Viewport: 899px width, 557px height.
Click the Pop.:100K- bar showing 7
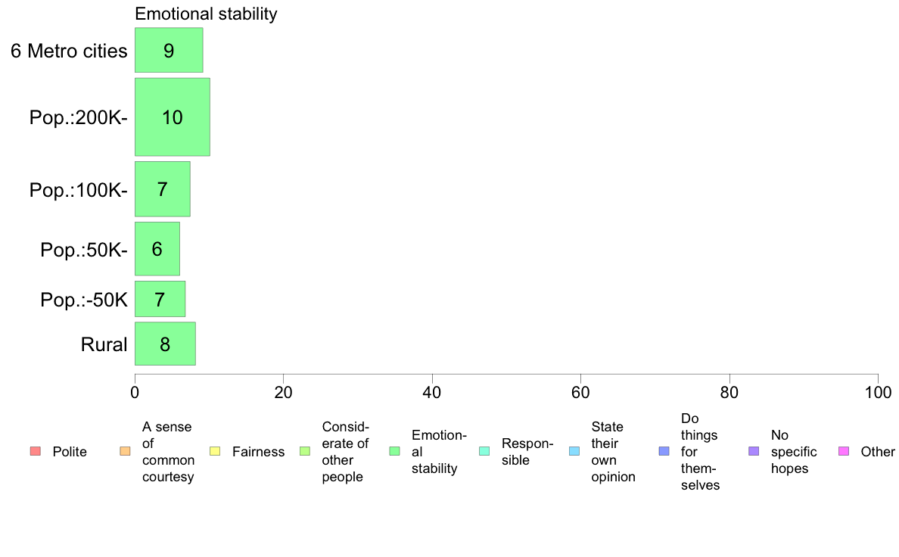[x=162, y=189]
